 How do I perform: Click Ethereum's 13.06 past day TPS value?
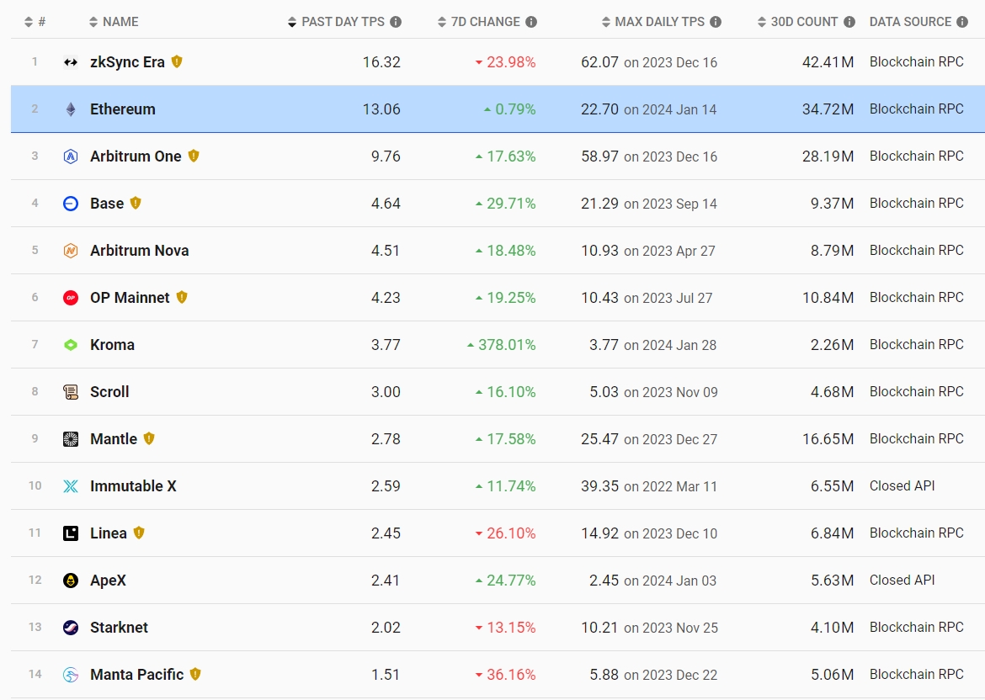[381, 109]
